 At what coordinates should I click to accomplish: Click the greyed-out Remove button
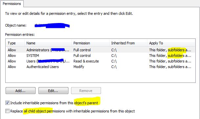(x=86, y=91)
